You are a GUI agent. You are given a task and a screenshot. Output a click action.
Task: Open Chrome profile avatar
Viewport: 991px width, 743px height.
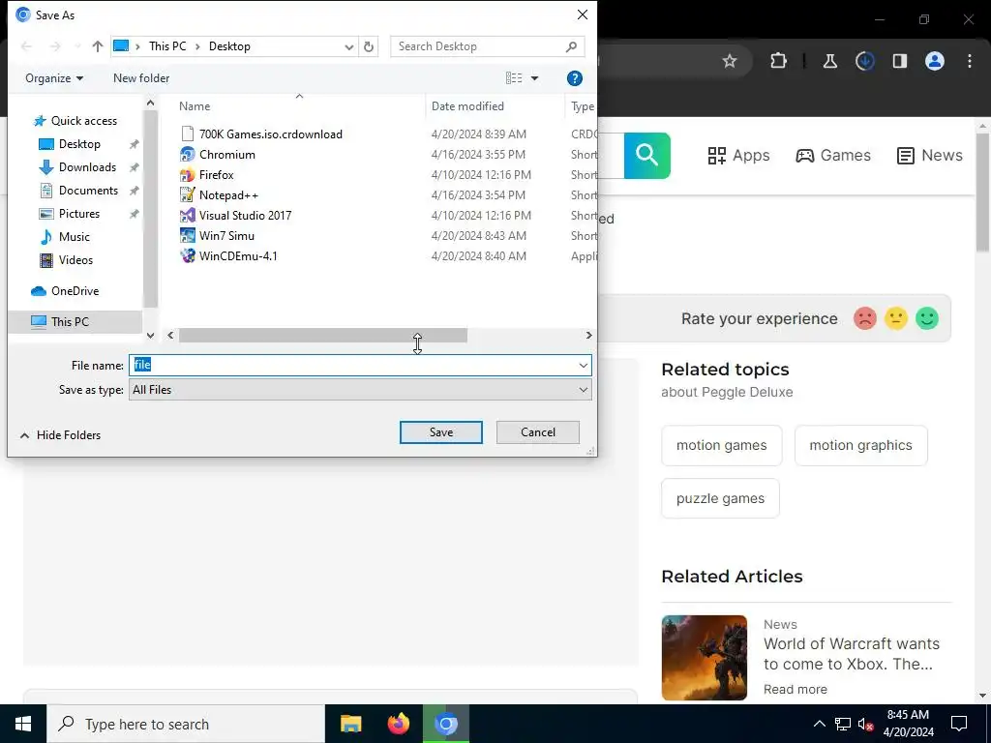point(934,61)
